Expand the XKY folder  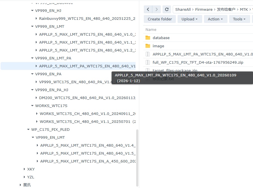[24, 169]
